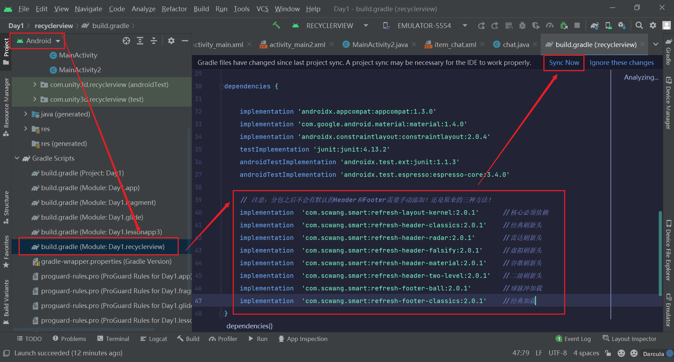
Task: Toggle the TODO tool window
Action: click(x=29, y=338)
